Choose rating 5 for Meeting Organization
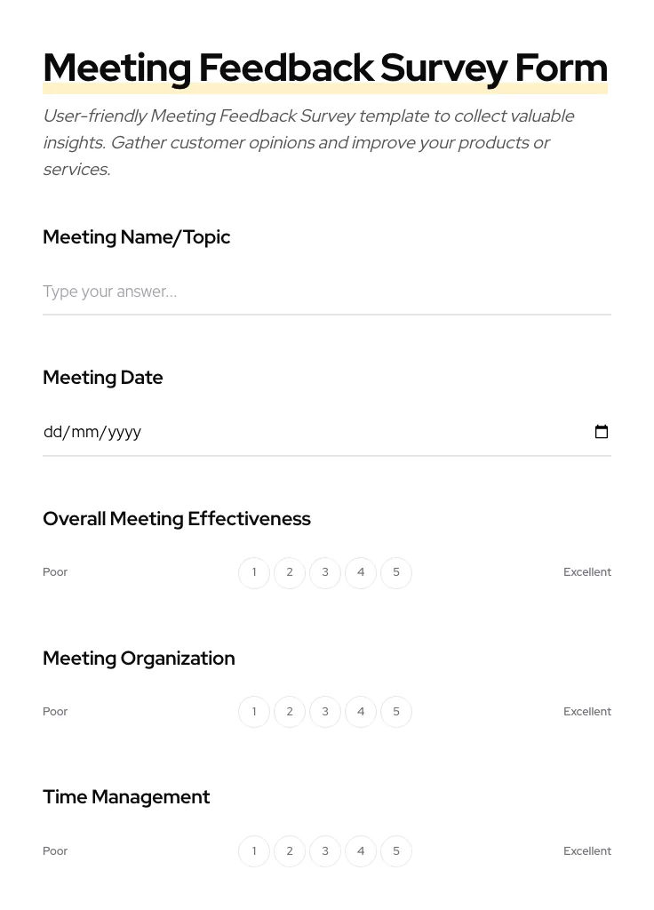This screenshot has height=910, width=654. click(x=396, y=711)
